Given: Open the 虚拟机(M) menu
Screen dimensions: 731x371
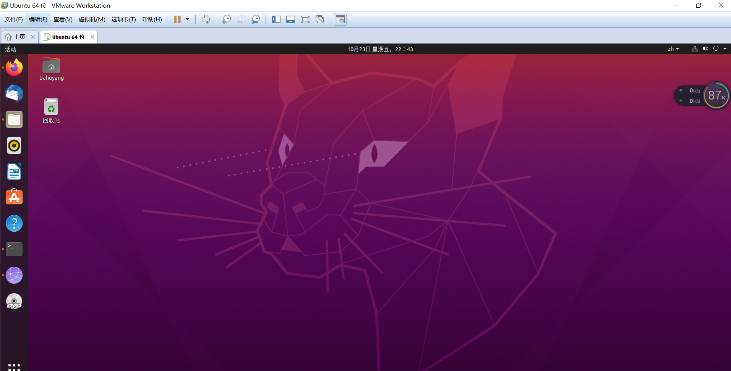Looking at the screenshot, I should (92, 19).
